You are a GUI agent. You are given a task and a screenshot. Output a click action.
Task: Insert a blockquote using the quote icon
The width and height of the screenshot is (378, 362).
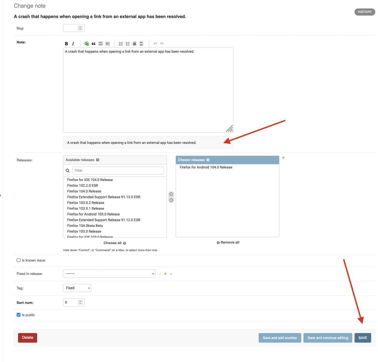(x=94, y=44)
